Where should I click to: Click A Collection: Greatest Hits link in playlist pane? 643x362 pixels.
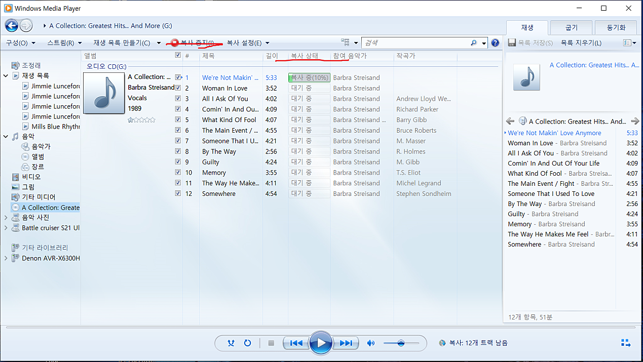click(x=594, y=65)
